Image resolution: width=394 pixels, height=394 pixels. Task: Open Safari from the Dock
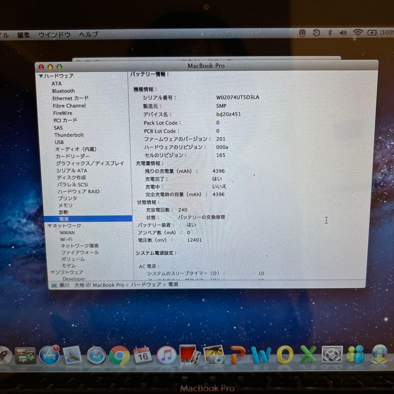(96, 356)
